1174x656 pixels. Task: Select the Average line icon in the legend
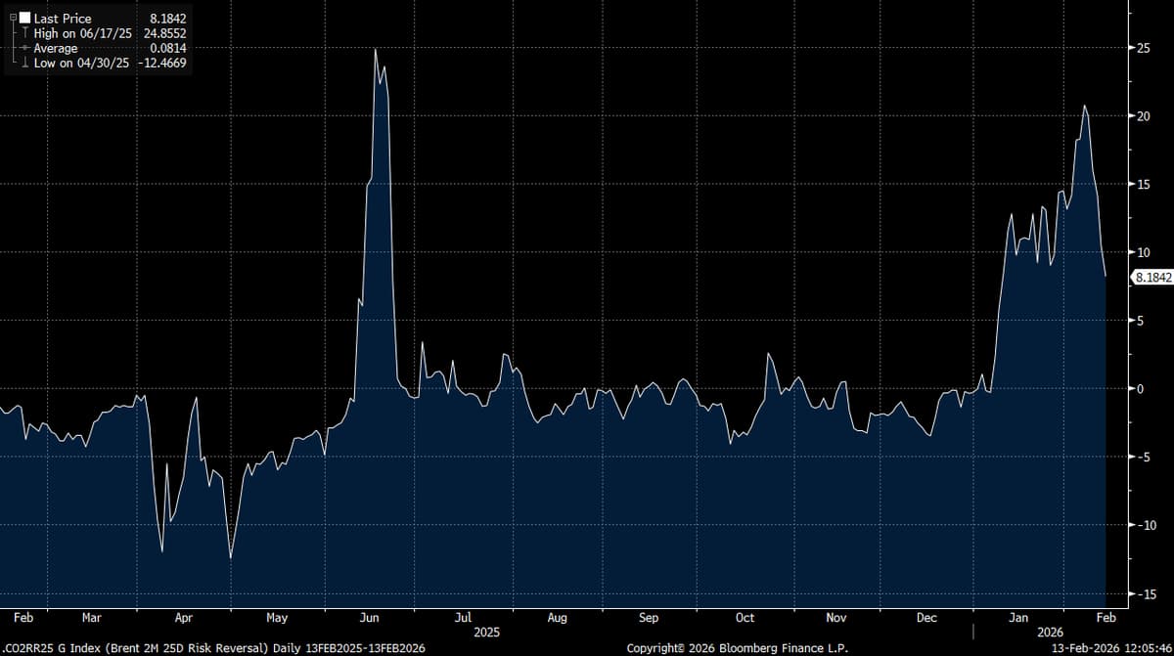pyautogui.click(x=24, y=47)
